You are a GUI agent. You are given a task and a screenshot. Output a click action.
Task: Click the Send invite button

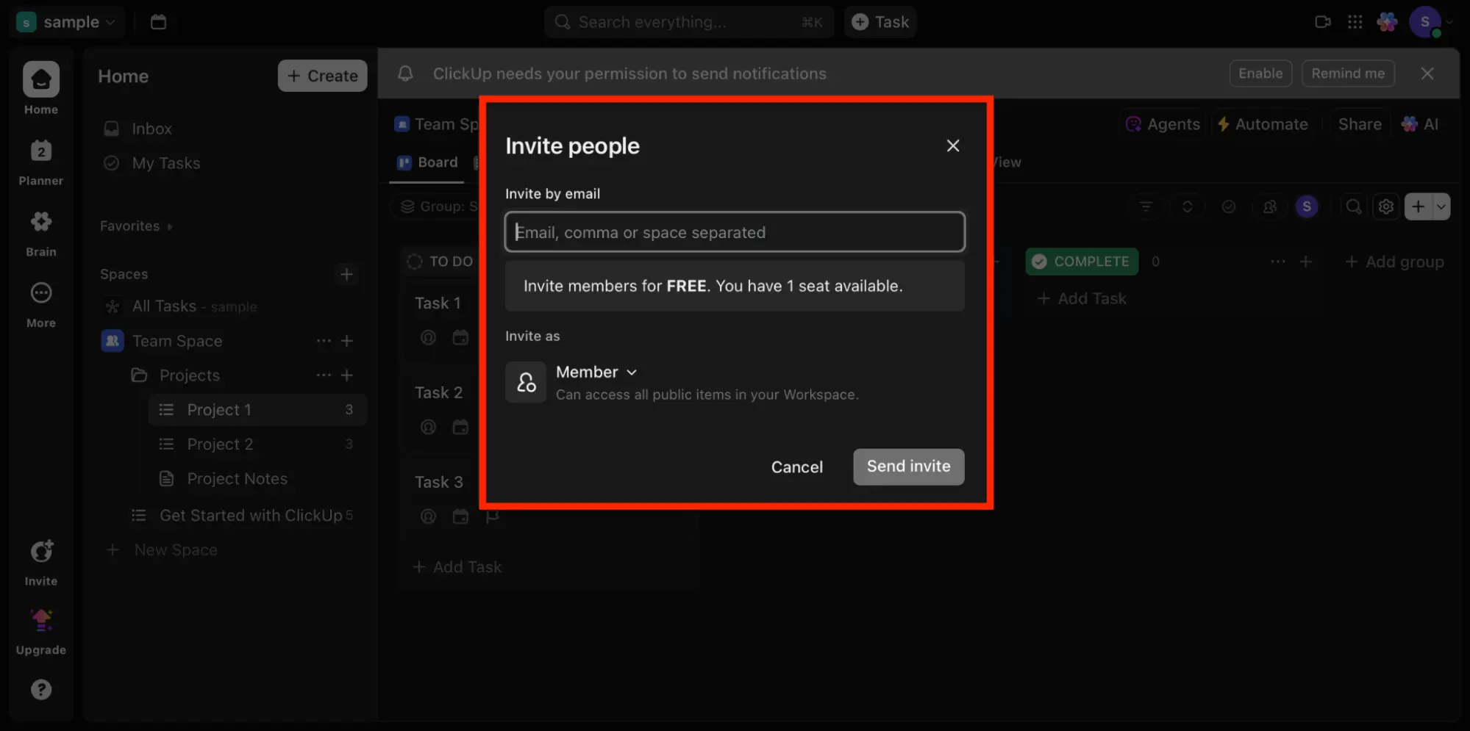pos(908,467)
